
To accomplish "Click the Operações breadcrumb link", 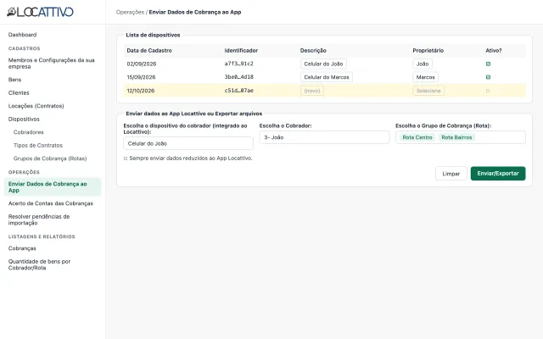I will (130, 12).
